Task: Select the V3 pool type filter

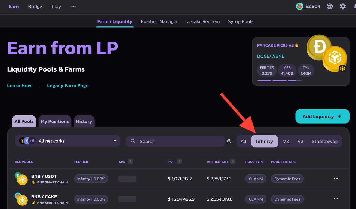Action: 286,141
